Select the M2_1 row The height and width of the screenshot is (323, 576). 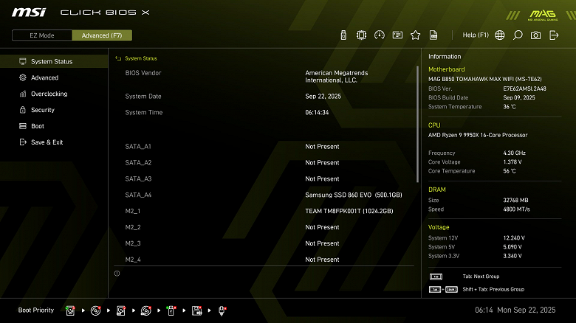tap(264, 211)
